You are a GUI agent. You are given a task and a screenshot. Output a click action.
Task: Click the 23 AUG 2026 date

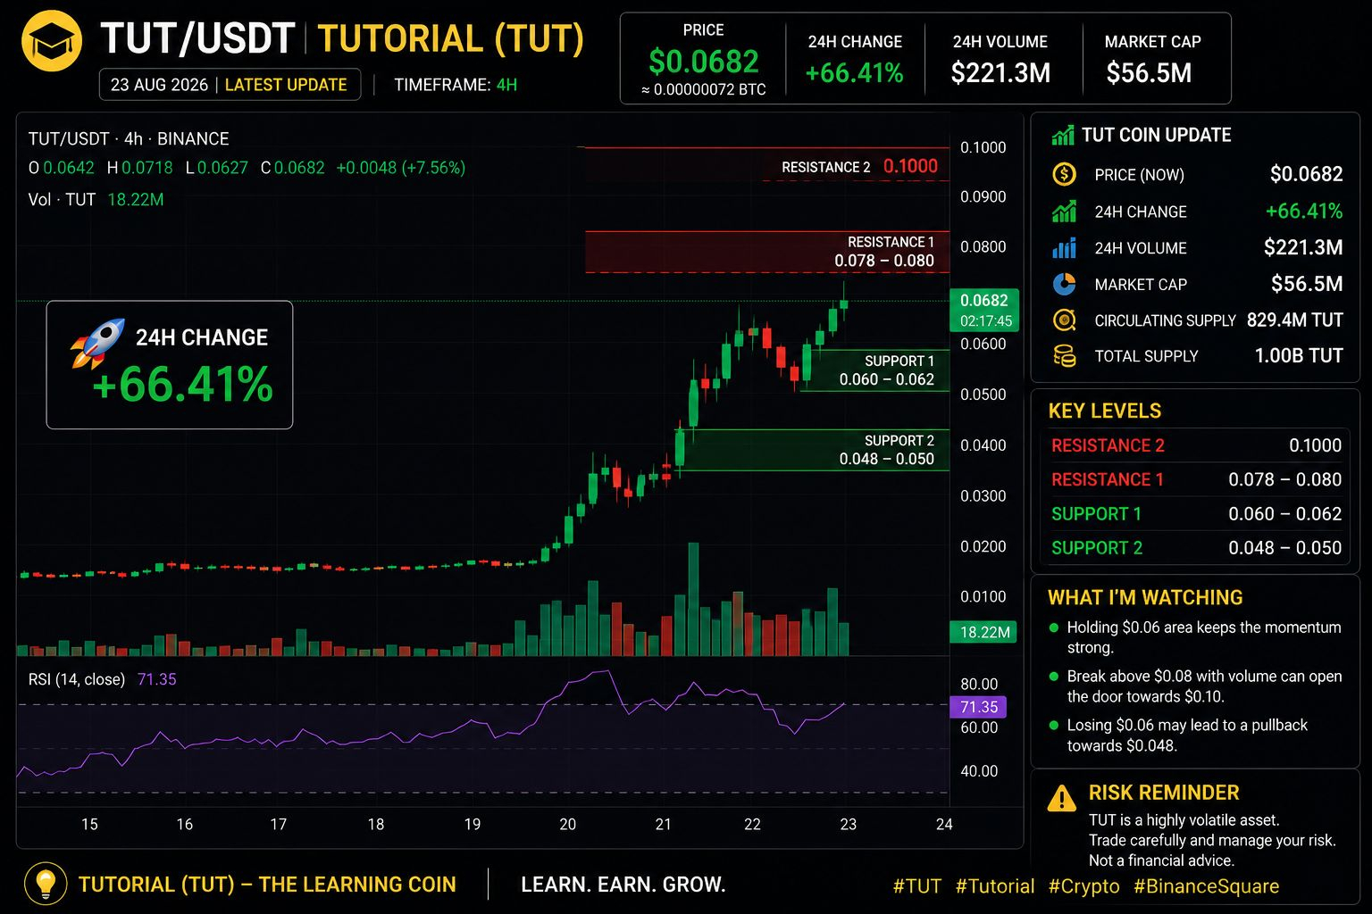point(159,85)
